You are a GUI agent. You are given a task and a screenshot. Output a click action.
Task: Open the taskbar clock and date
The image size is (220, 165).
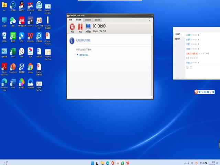[x=213, y=163]
